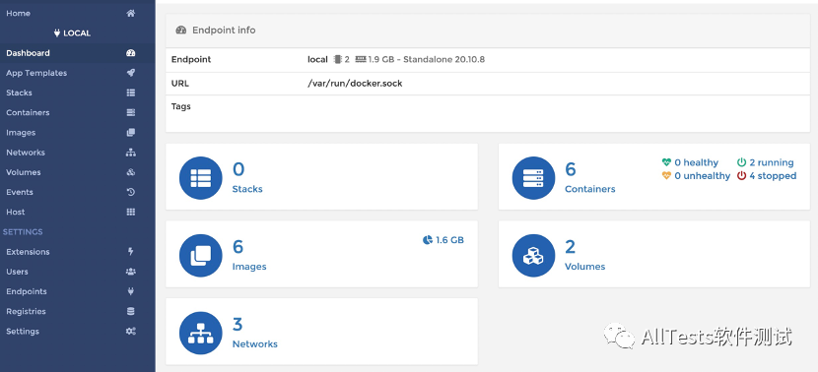Click the large Images circle icon
The image size is (818, 372).
click(201, 255)
